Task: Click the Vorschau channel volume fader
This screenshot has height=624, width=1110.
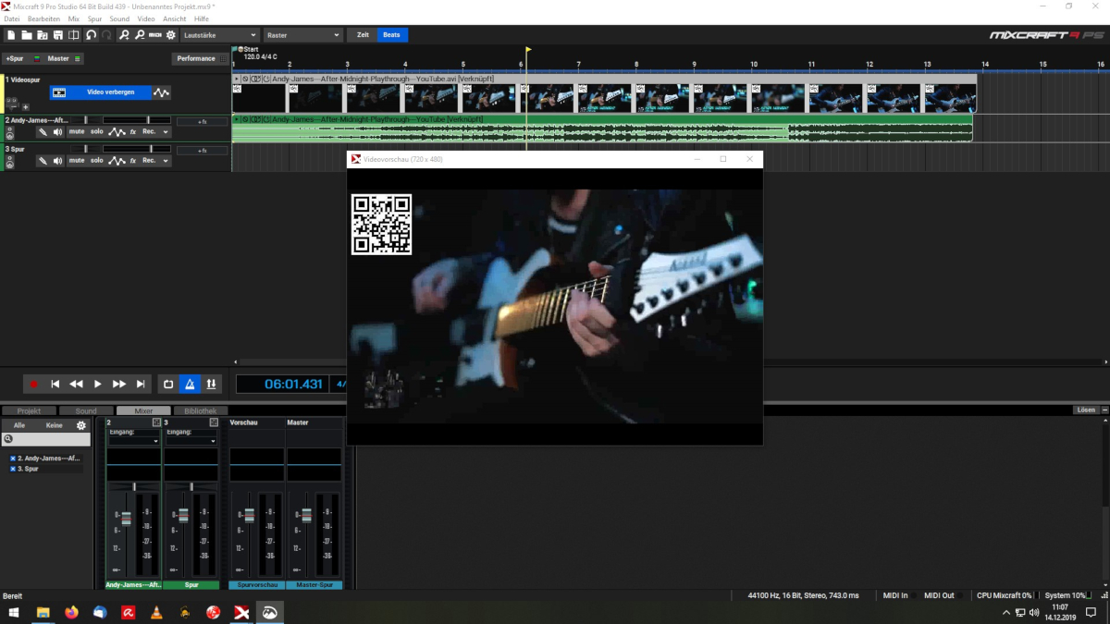Action: pos(249,514)
